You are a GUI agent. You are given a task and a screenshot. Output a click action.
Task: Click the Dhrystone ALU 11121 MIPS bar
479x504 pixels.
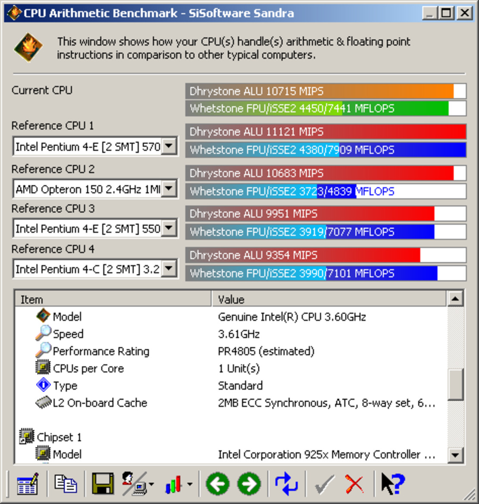pyautogui.click(x=326, y=132)
